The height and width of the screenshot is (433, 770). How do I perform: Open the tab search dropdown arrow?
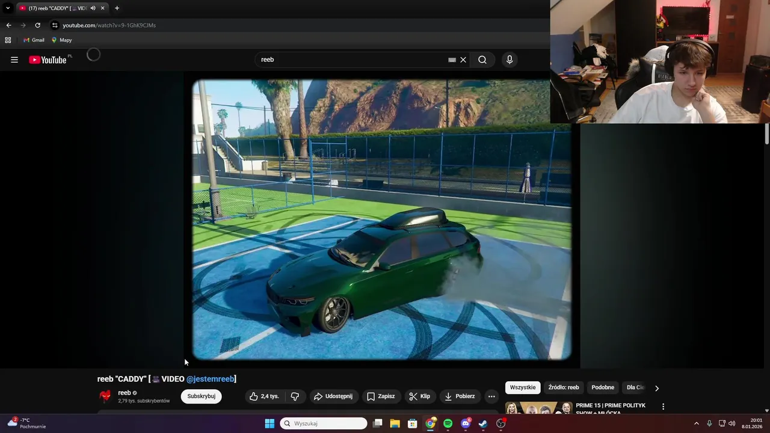[8, 8]
